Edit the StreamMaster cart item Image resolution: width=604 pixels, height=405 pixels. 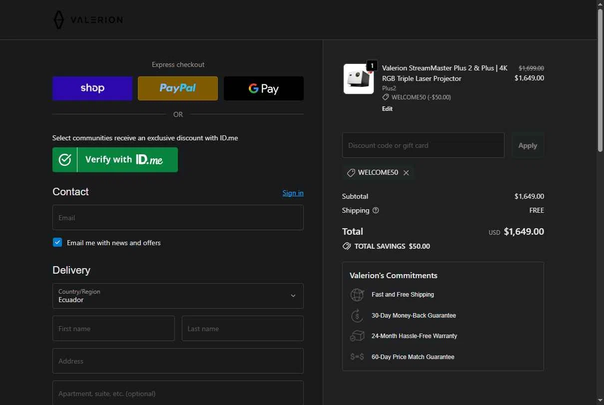pos(387,109)
